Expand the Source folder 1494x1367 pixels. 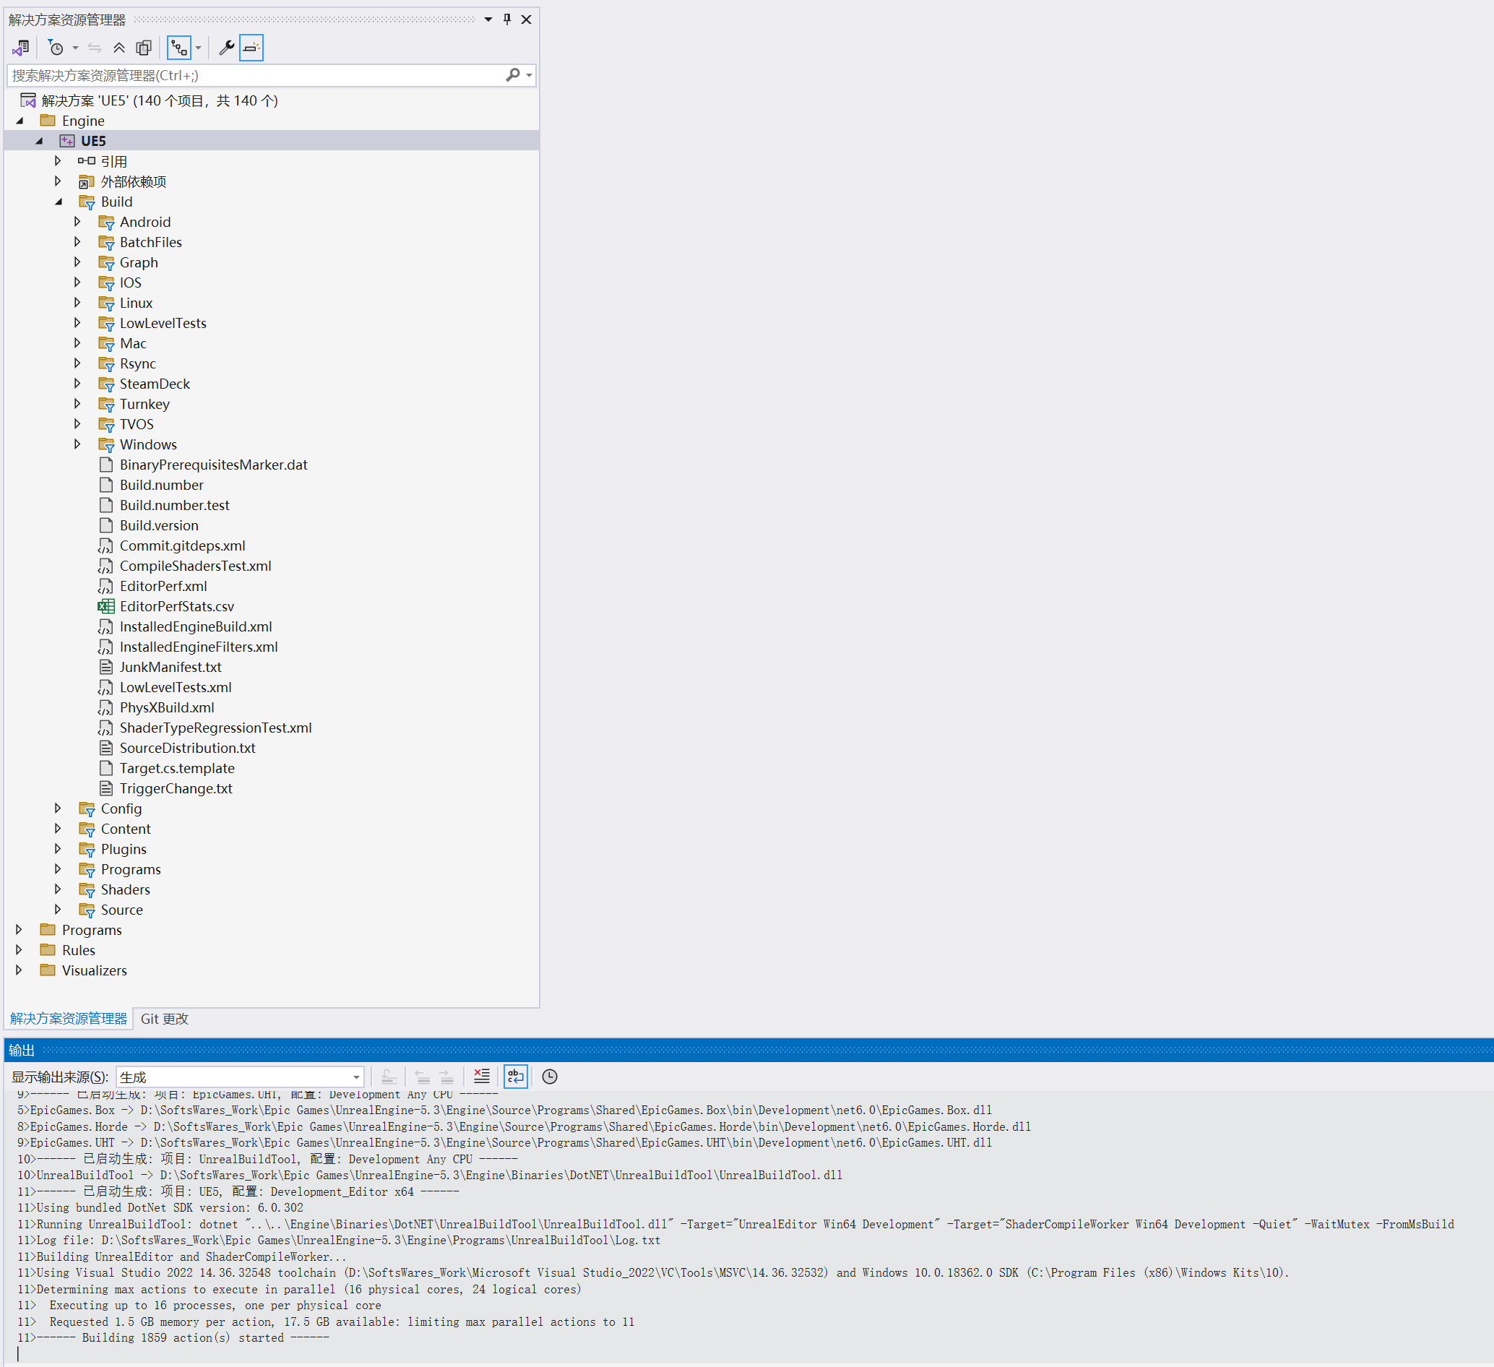pos(58,910)
